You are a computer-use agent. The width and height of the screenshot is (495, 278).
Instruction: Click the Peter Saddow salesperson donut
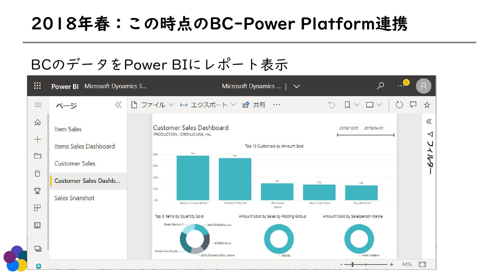tap(359, 239)
